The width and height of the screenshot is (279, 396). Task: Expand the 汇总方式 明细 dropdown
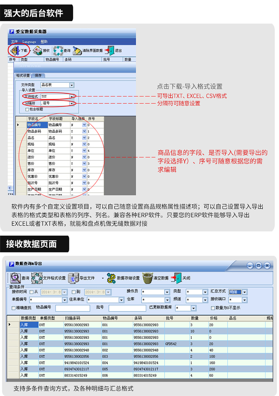click(244, 292)
